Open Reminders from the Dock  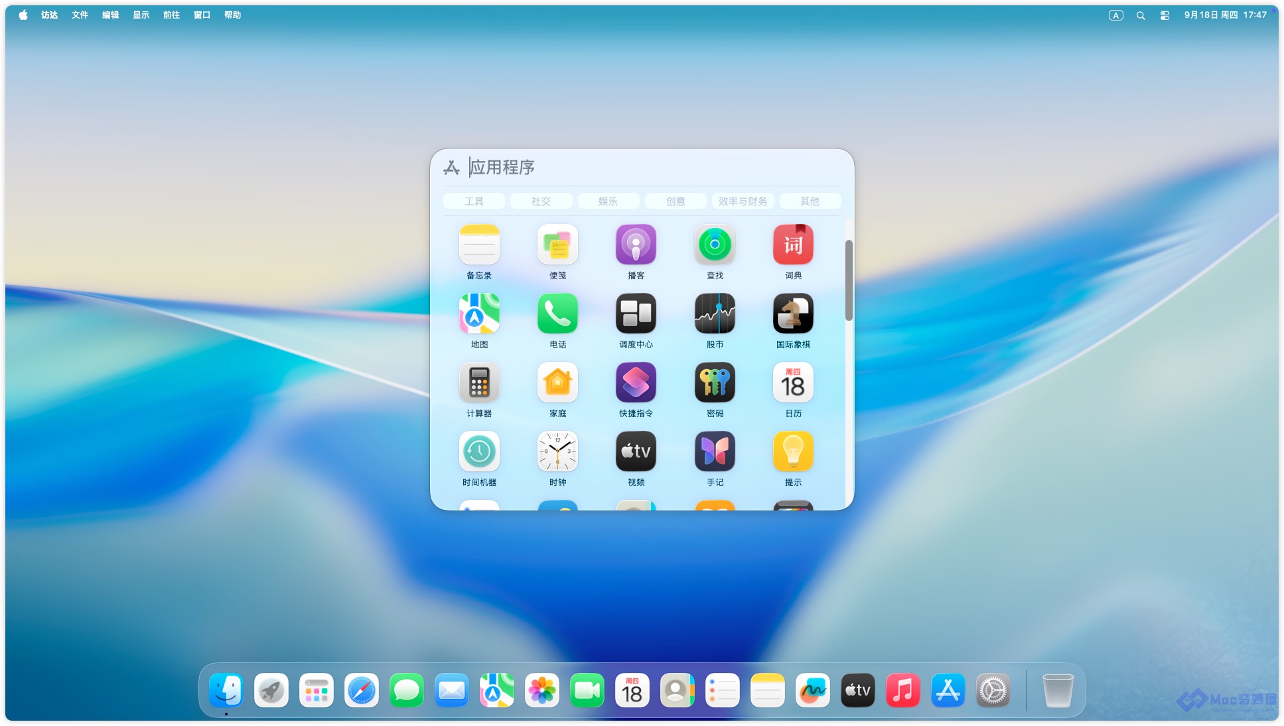pyautogui.click(x=723, y=690)
